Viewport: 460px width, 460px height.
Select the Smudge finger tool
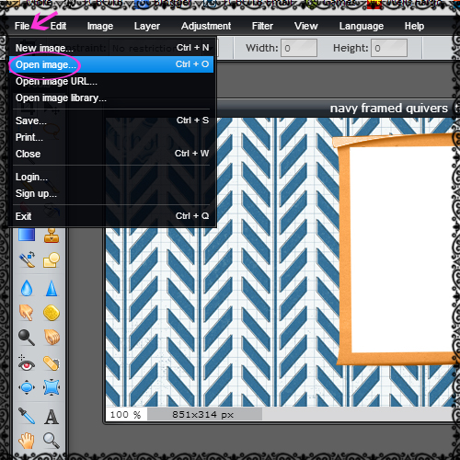[27, 313]
